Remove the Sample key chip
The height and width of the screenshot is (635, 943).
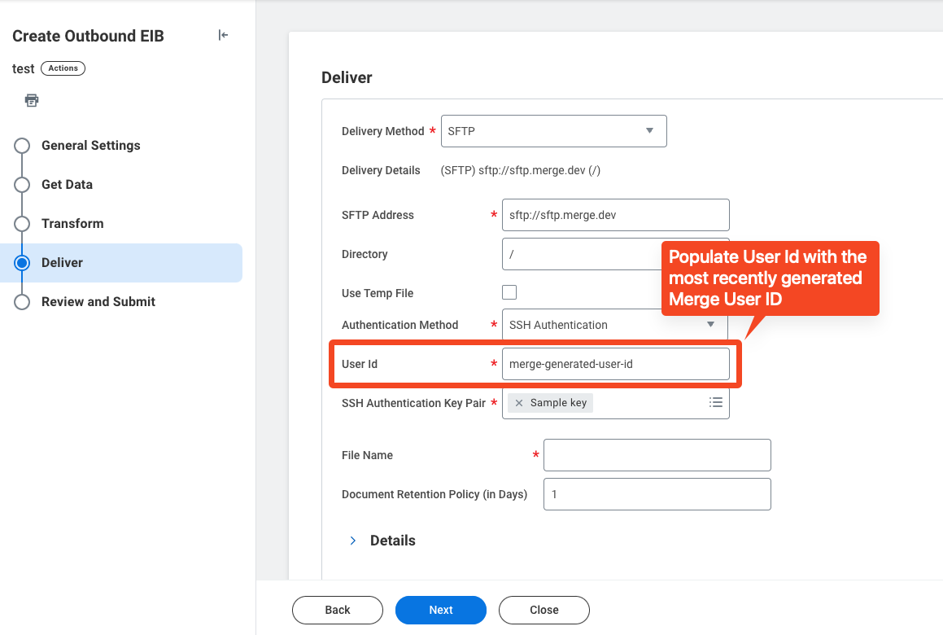click(x=519, y=403)
